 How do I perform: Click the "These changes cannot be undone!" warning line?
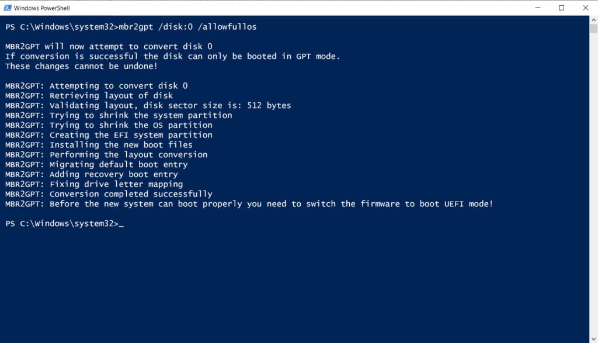tap(81, 66)
